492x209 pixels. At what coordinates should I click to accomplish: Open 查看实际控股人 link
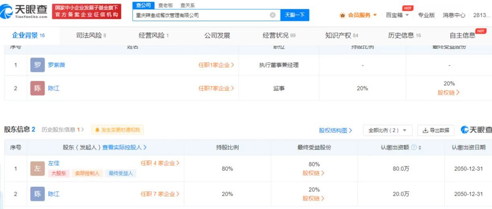click(x=124, y=148)
